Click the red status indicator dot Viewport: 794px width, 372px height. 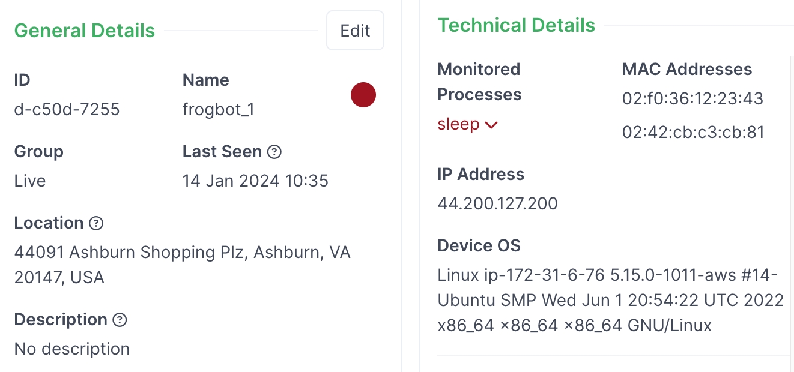point(363,95)
